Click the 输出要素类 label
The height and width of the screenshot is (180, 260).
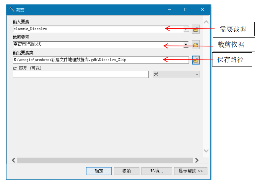[23, 53]
